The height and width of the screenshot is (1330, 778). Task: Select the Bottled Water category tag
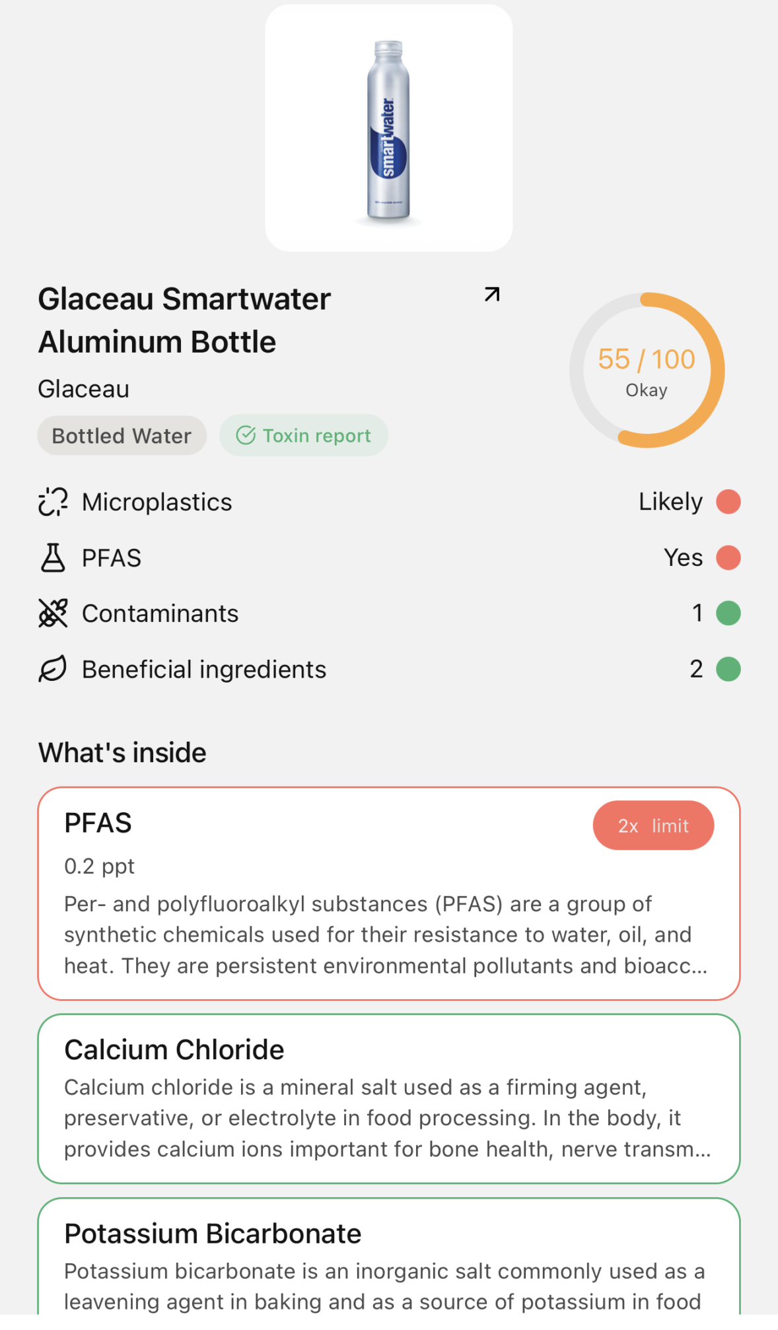(122, 436)
